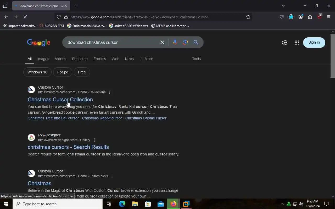The image size is (335, 209).
Task: Open Firefox View recent browsing icon
Action: pos(5,6)
